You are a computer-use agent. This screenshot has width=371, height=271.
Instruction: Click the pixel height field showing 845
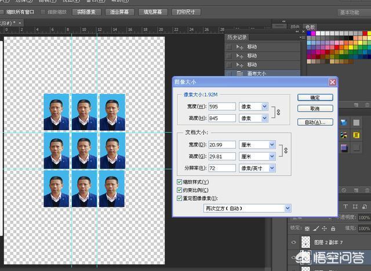[x=222, y=118]
